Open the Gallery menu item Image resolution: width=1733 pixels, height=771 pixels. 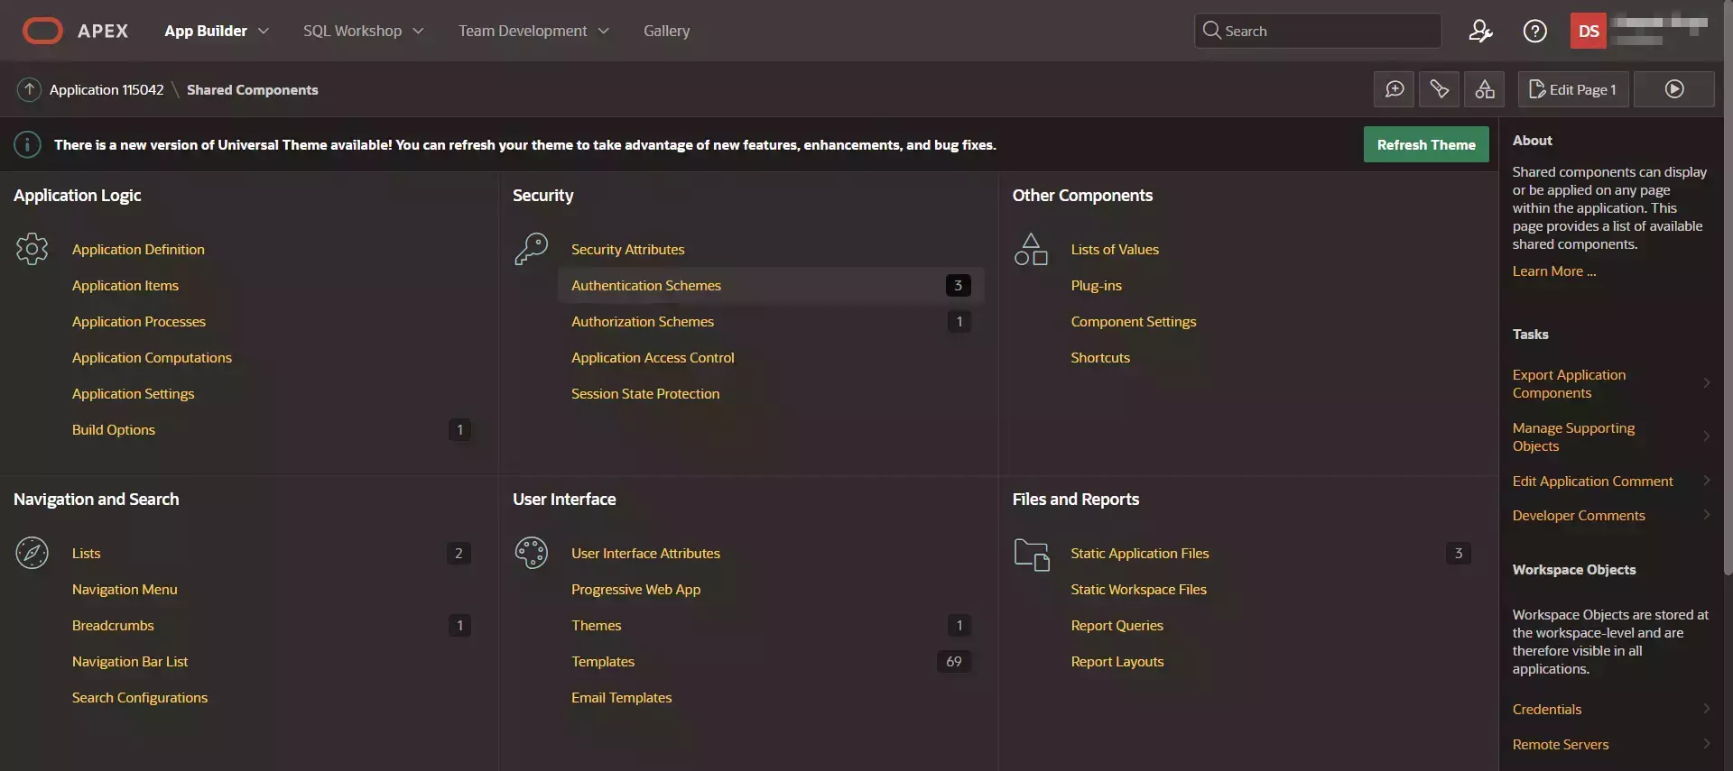point(666,31)
